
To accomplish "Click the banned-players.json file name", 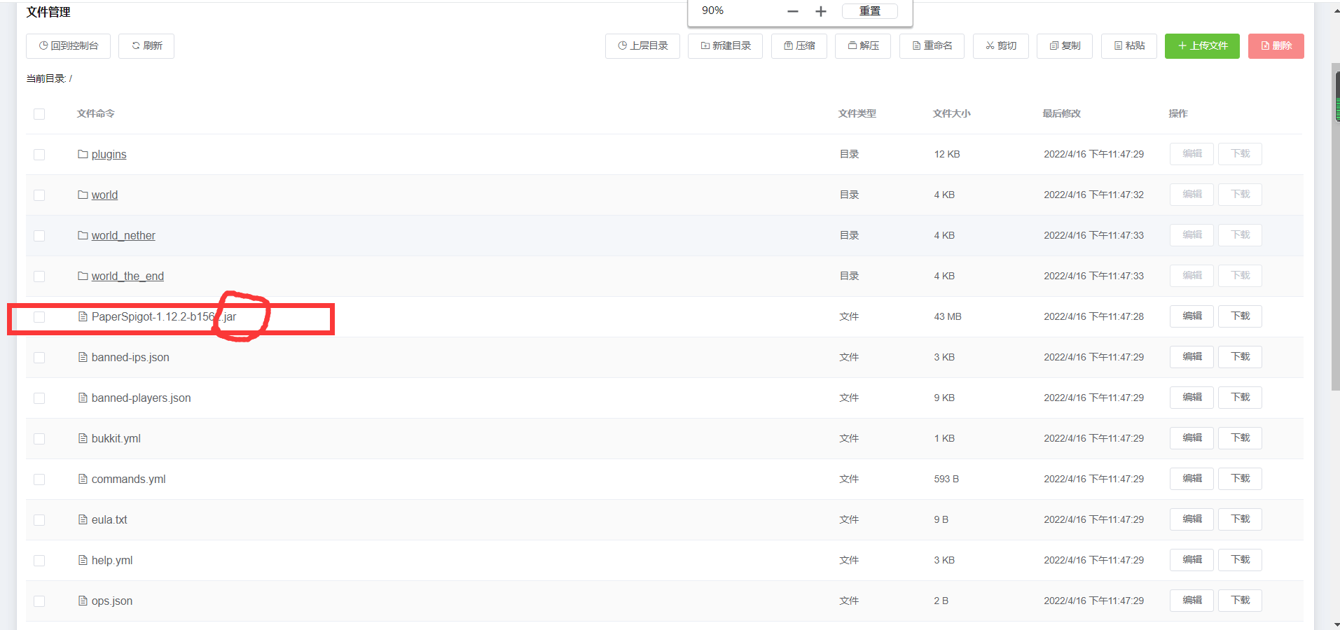I will (x=141, y=398).
